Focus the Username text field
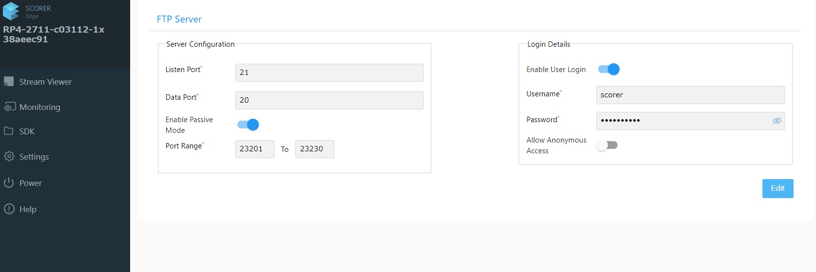 tap(690, 95)
